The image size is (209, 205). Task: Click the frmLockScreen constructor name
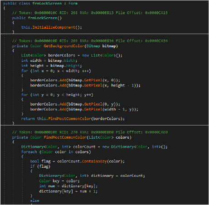pyautogui.click(x=43, y=18)
